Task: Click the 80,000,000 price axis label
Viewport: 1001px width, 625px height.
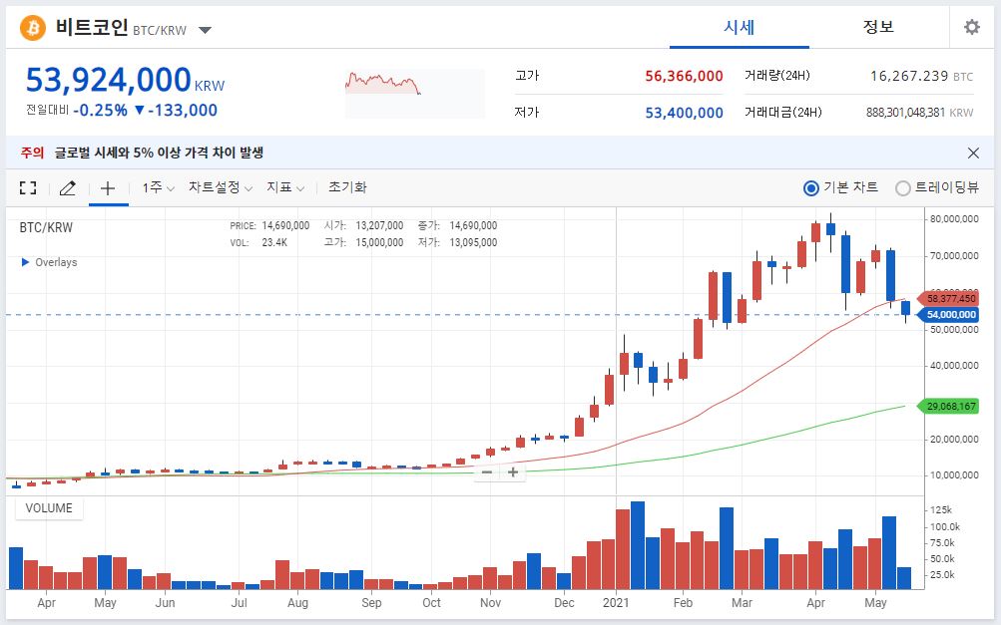Action: click(x=954, y=218)
